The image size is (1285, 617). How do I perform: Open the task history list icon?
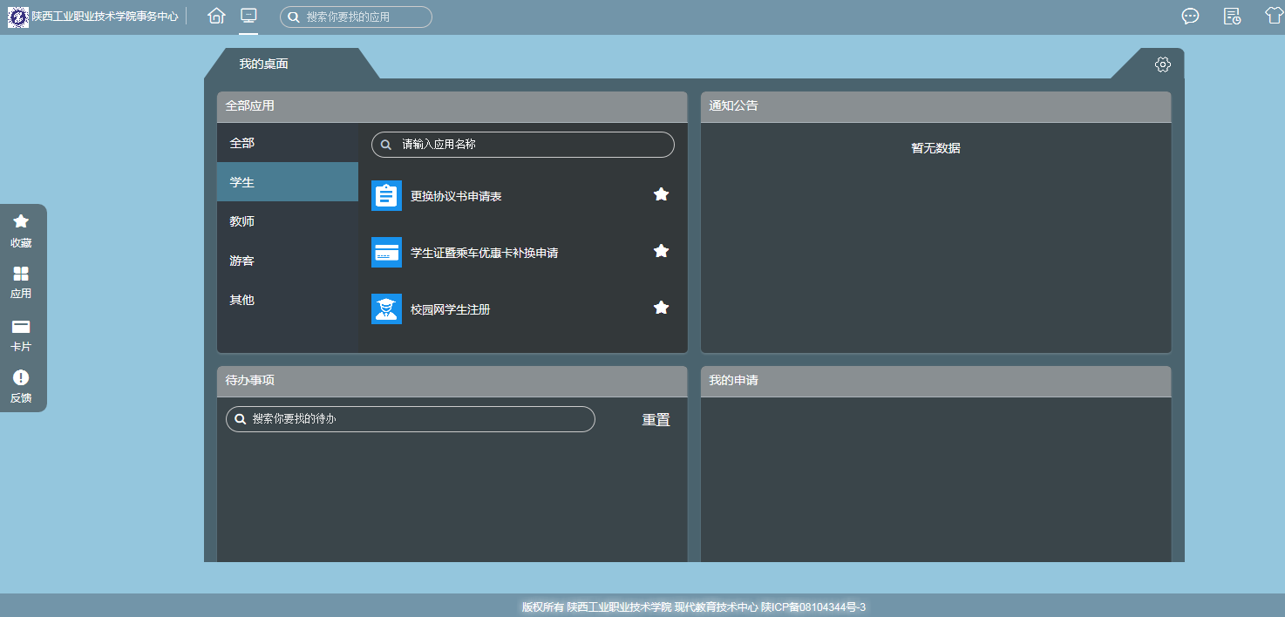tap(1232, 17)
